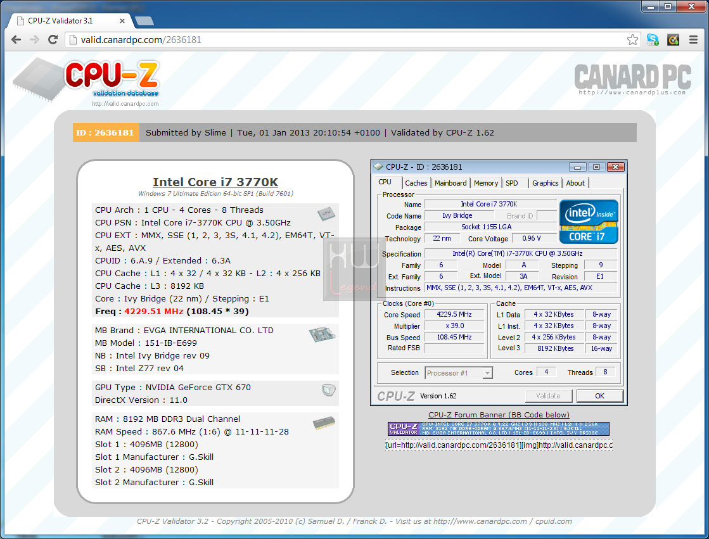Minimize the browser window

[x=651, y=6]
